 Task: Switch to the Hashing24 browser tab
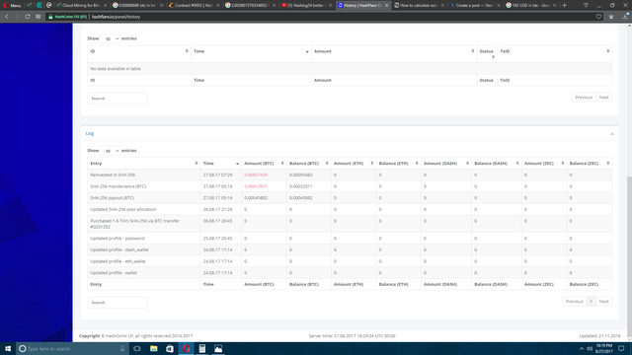coord(306,5)
